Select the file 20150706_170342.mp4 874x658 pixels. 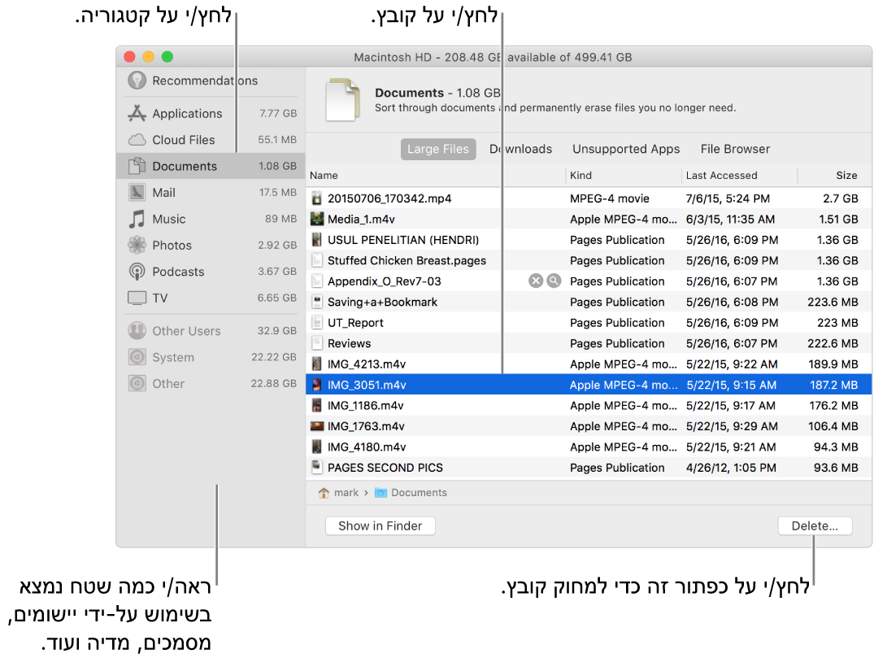pyautogui.click(x=589, y=198)
